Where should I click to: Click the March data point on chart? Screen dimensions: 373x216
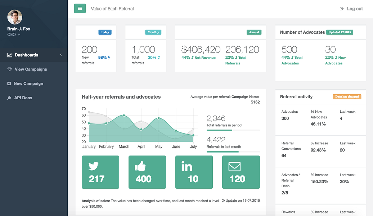(x=124, y=116)
